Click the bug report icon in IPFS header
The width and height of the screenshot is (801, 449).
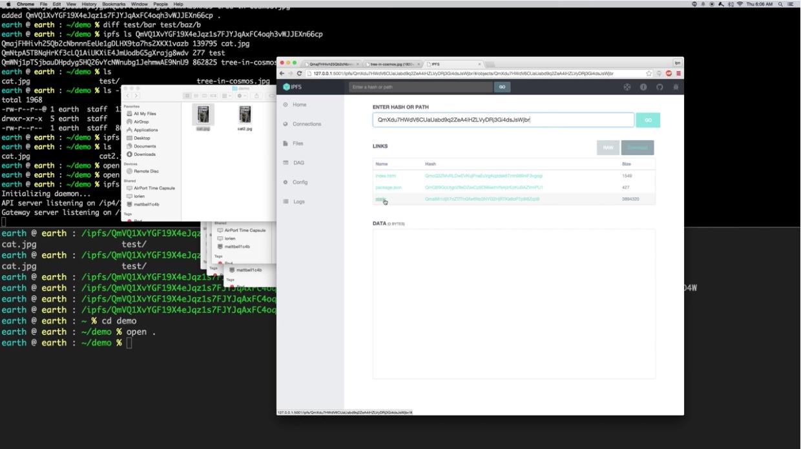tap(676, 87)
